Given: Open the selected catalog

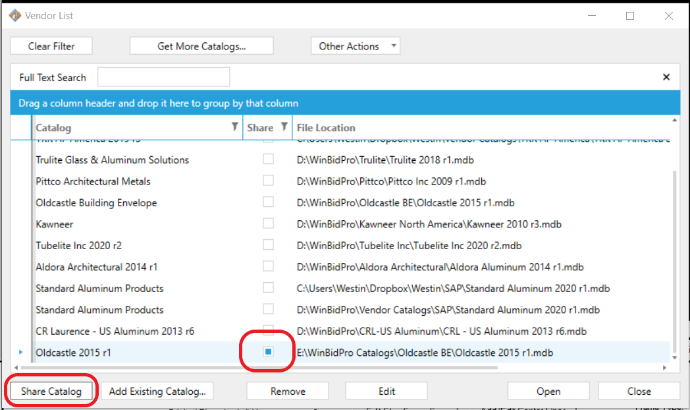Looking at the screenshot, I should point(548,391).
